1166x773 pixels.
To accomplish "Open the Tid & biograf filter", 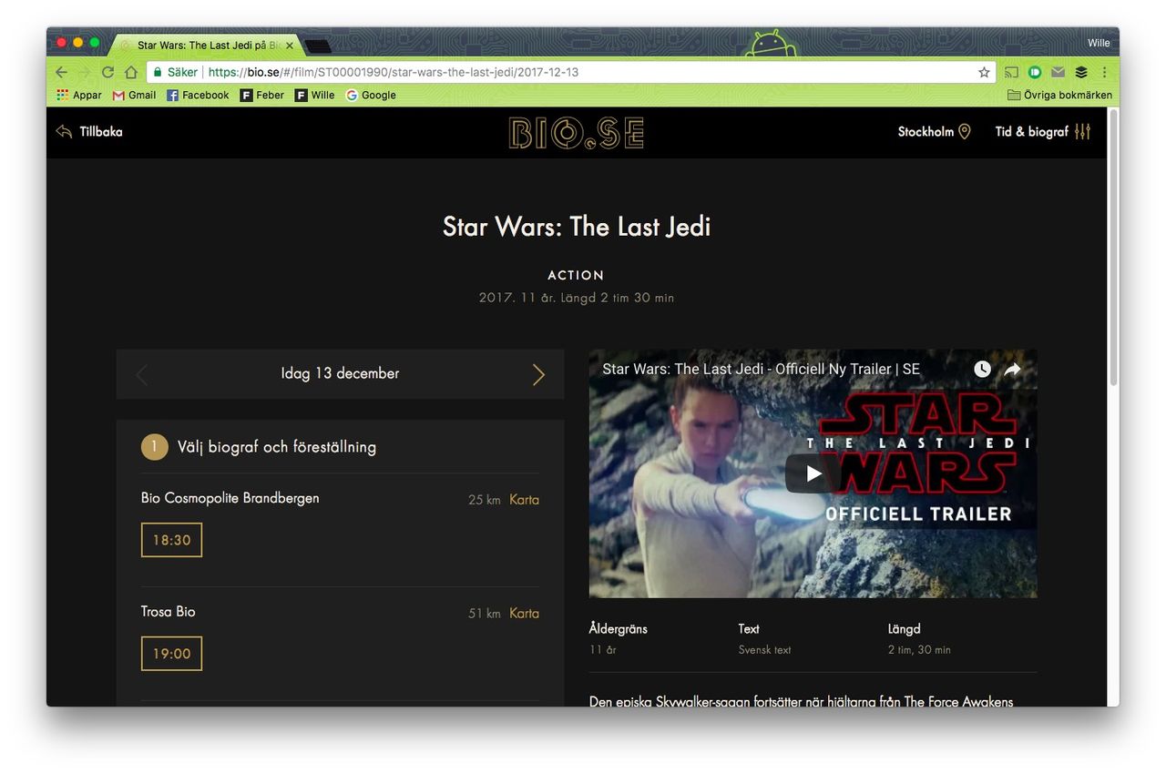I will pyautogui.click(x=1031, y=132).
